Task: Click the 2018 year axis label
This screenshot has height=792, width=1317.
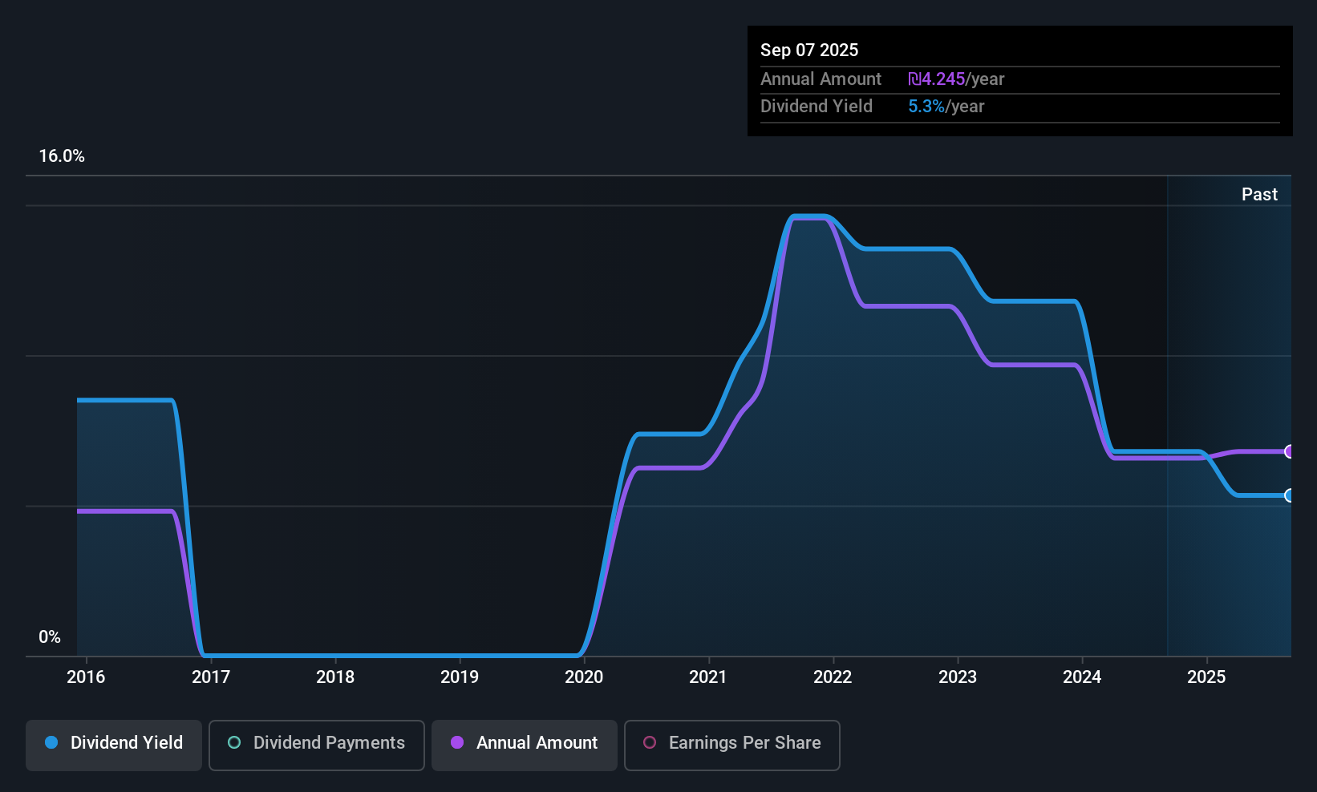Action: (335, 677)
